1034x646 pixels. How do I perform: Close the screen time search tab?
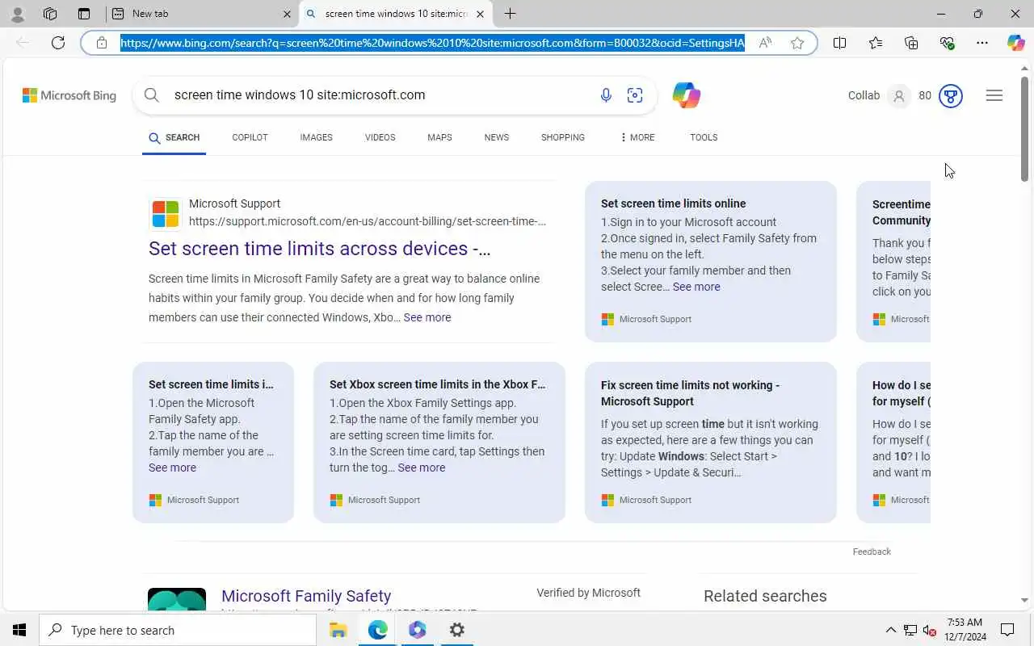(481, 14)
